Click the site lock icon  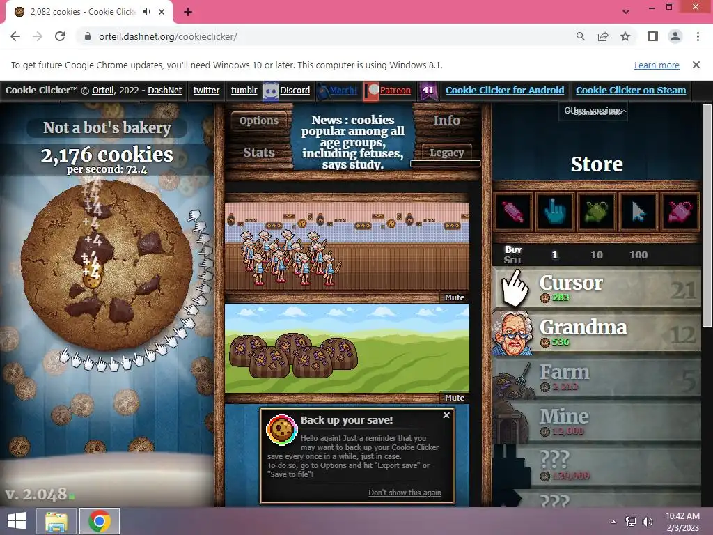[x=88, y=36]
